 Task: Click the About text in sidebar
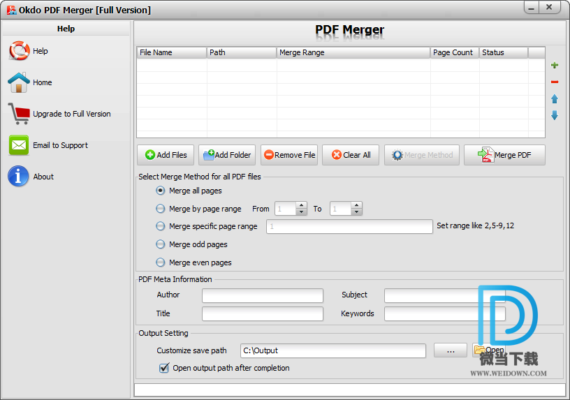[x=43, y=177]
